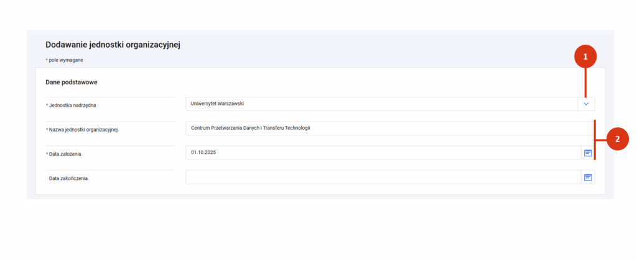
Task: Open calendar picker for Data zakończenia
Action: (x=587, y=177)
